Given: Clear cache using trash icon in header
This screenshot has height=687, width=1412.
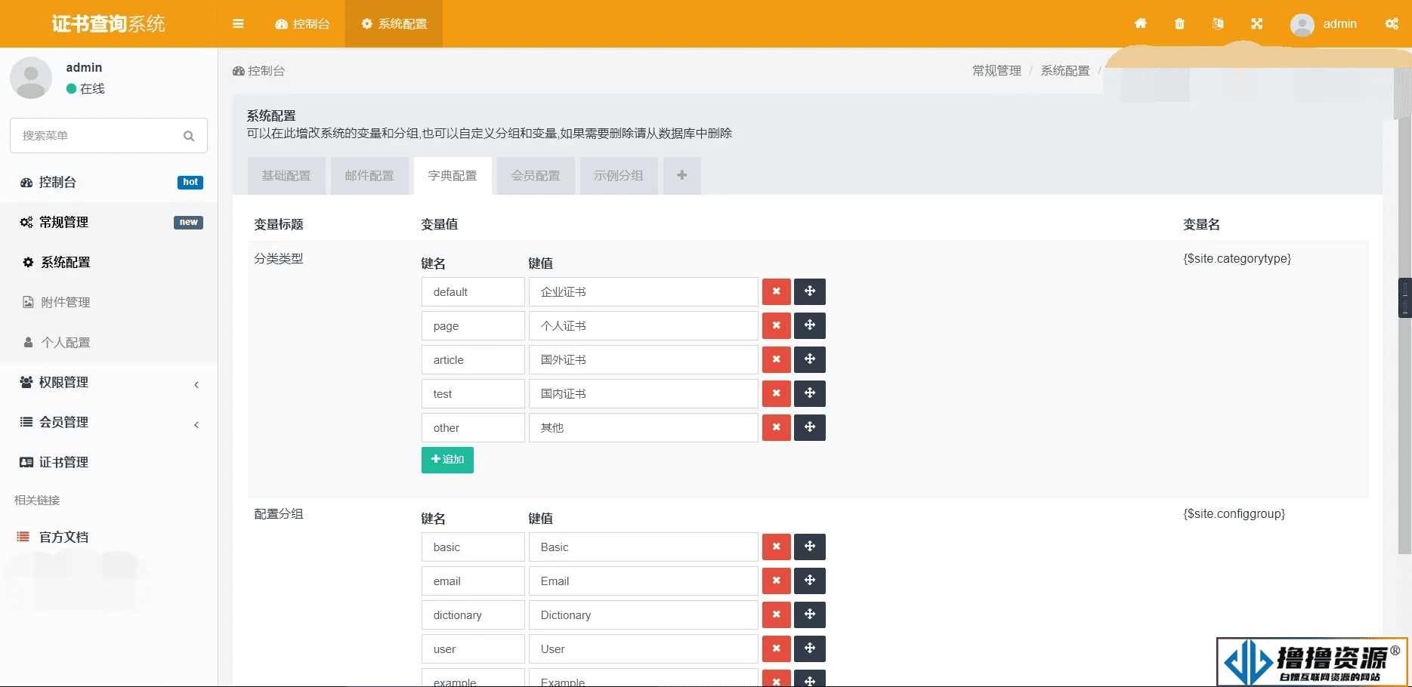Looking at the screenshot, I should click(1179, 23).
